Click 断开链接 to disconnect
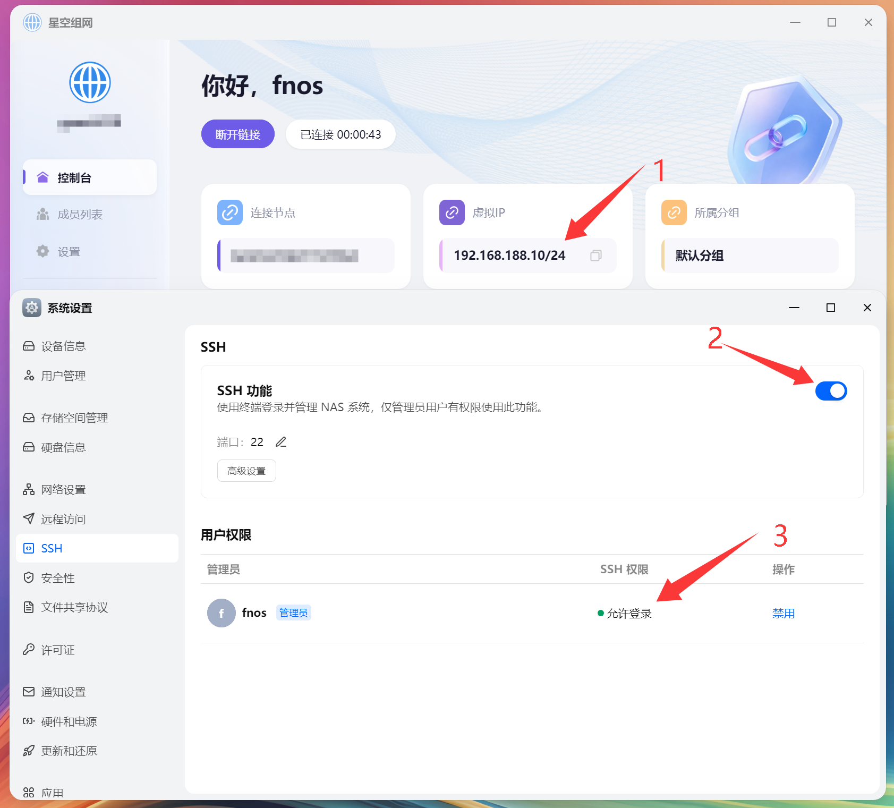The image size is (894, 808). (237, 134)
